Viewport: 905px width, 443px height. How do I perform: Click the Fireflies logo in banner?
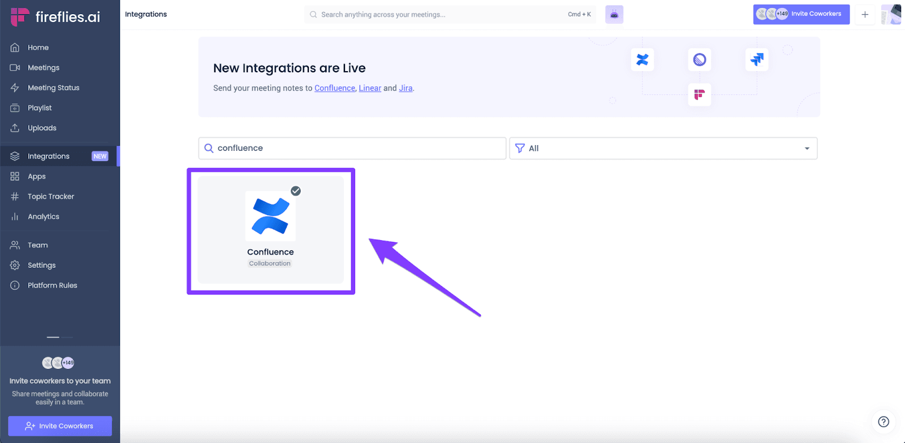[x=700, y=94]
